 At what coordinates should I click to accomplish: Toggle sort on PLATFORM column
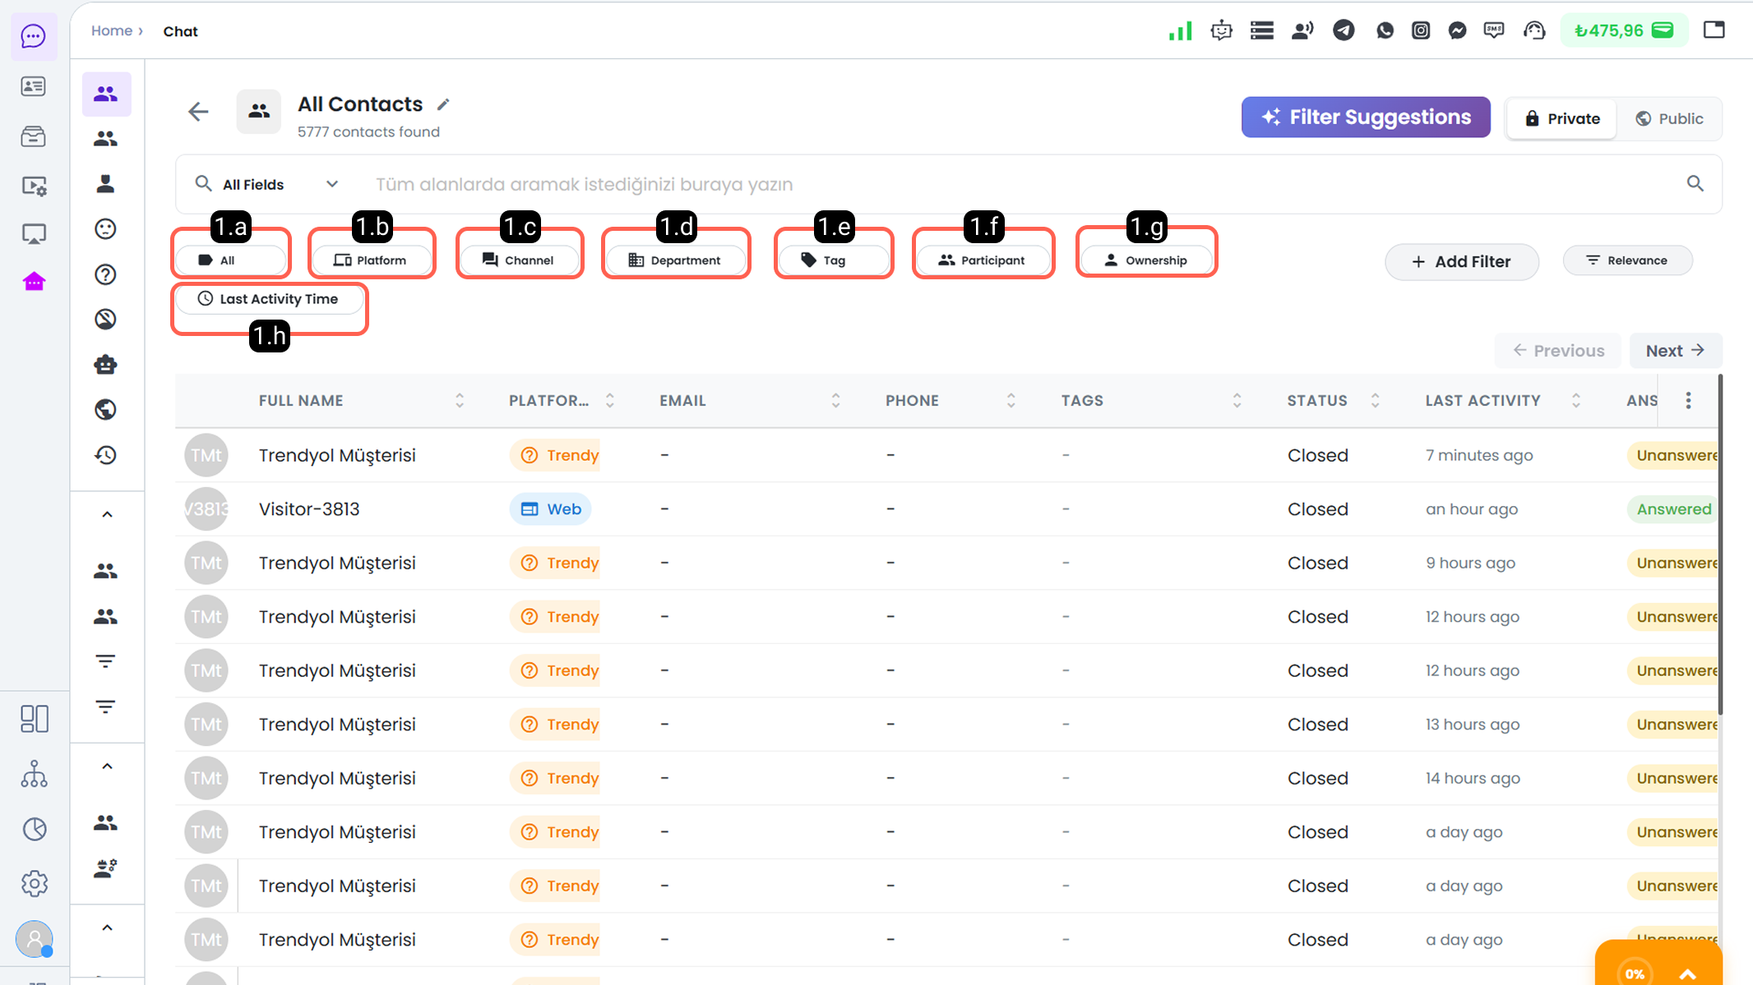click(x=610, y=401)
